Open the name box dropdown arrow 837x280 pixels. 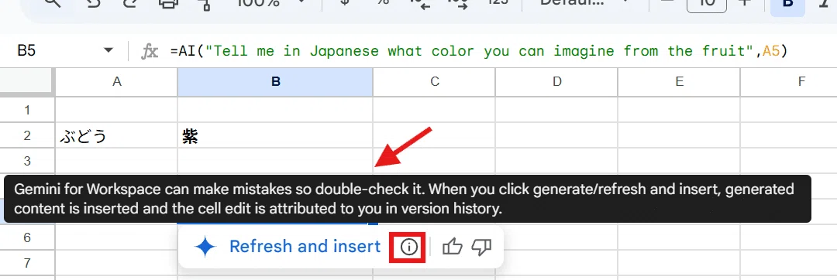(108, 50)
